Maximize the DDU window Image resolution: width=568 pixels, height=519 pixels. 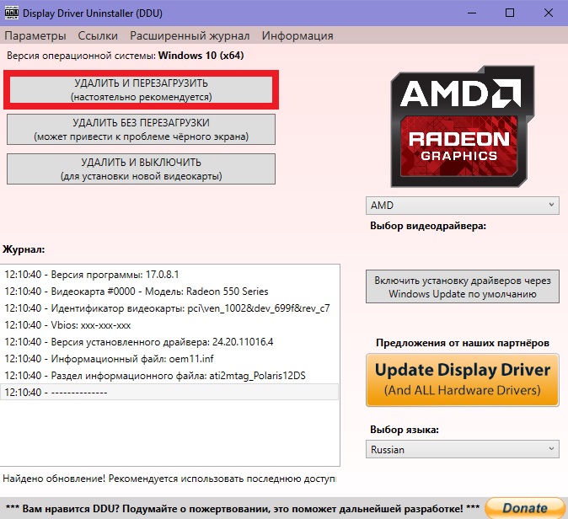pos(510,13)
